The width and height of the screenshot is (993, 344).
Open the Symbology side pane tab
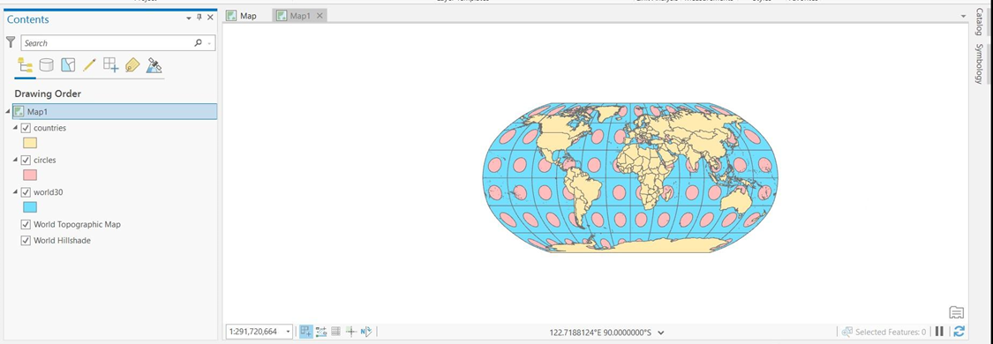coord(979,64)
